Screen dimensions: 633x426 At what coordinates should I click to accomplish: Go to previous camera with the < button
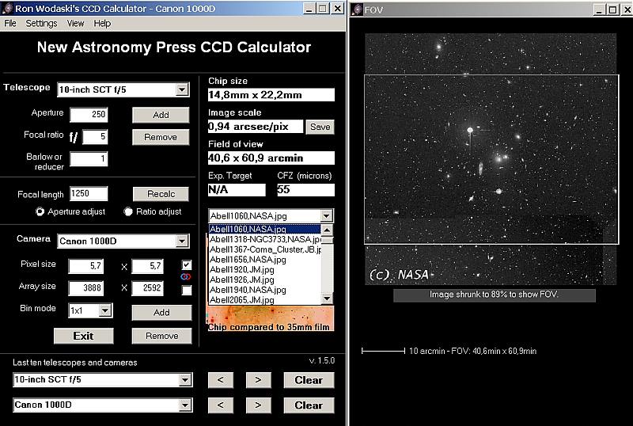pos(221,405)
